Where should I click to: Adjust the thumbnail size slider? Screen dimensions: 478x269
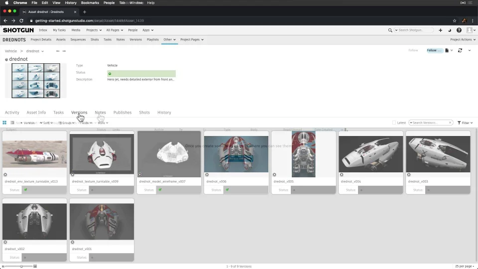coord(21,266)
